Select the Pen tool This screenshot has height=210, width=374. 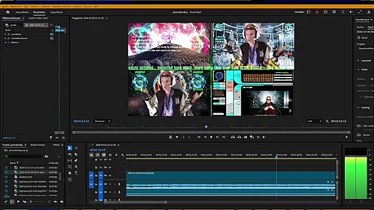point(76,161)
